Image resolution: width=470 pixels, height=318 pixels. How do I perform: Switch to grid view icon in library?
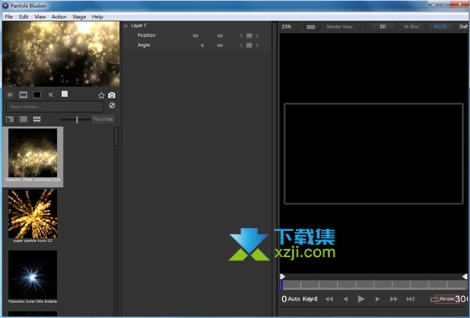[x=37, y=119]
